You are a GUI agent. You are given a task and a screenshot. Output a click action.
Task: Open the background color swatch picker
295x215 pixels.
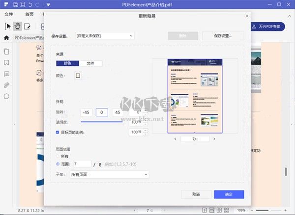coord(78,76)
